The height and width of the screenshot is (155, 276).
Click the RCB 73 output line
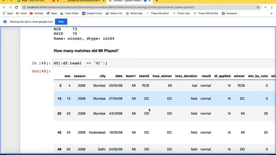coord(65,29)
